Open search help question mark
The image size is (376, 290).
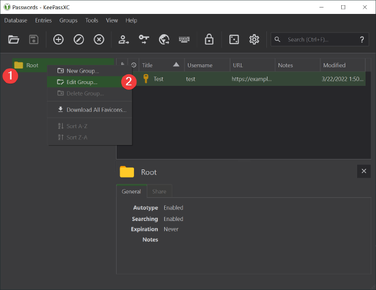coord(362,39)
